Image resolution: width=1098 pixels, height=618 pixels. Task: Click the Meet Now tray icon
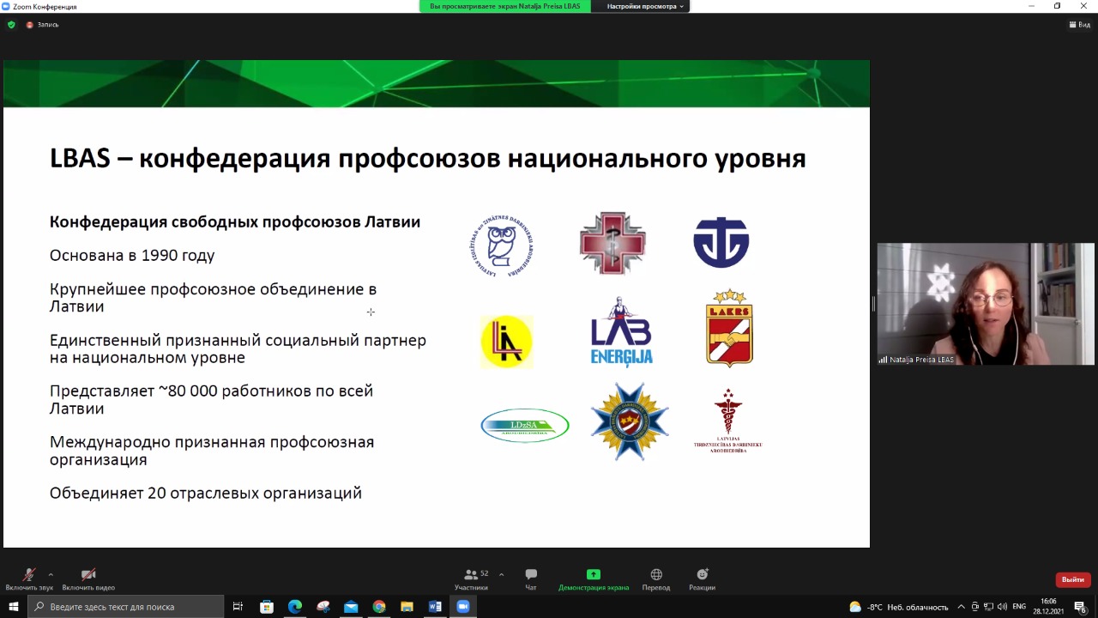975,607
